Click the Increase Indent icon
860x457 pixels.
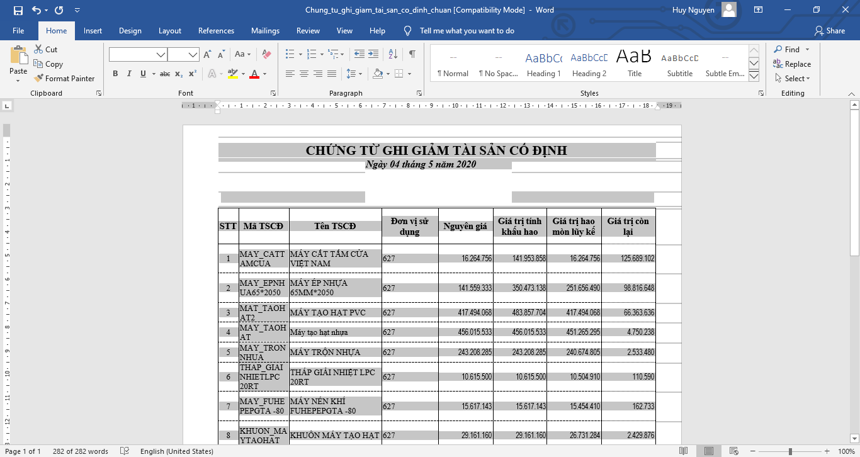374,54
